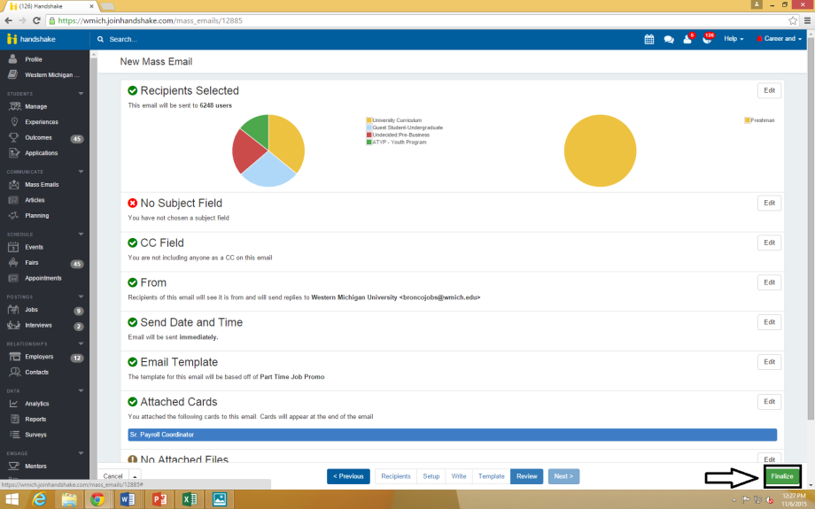Open the Career and account dropdown
This screenshot has width=815, height=509.
click(x=780, y=39)
